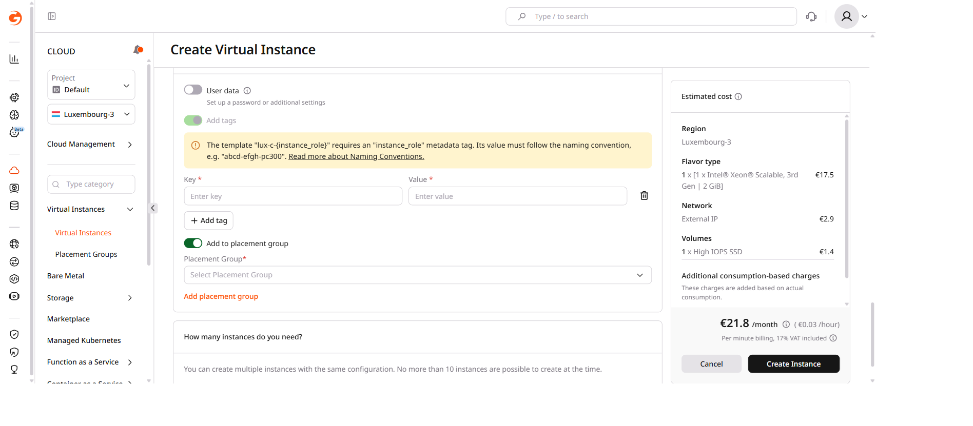
Task: Open the Luxembourg-3 region dropdown
Action: coord(91,114)
